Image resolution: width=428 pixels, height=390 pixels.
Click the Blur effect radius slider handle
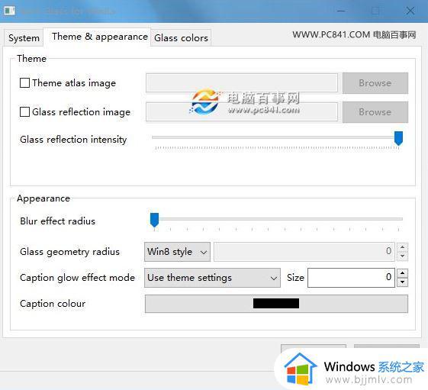point(155,220)
